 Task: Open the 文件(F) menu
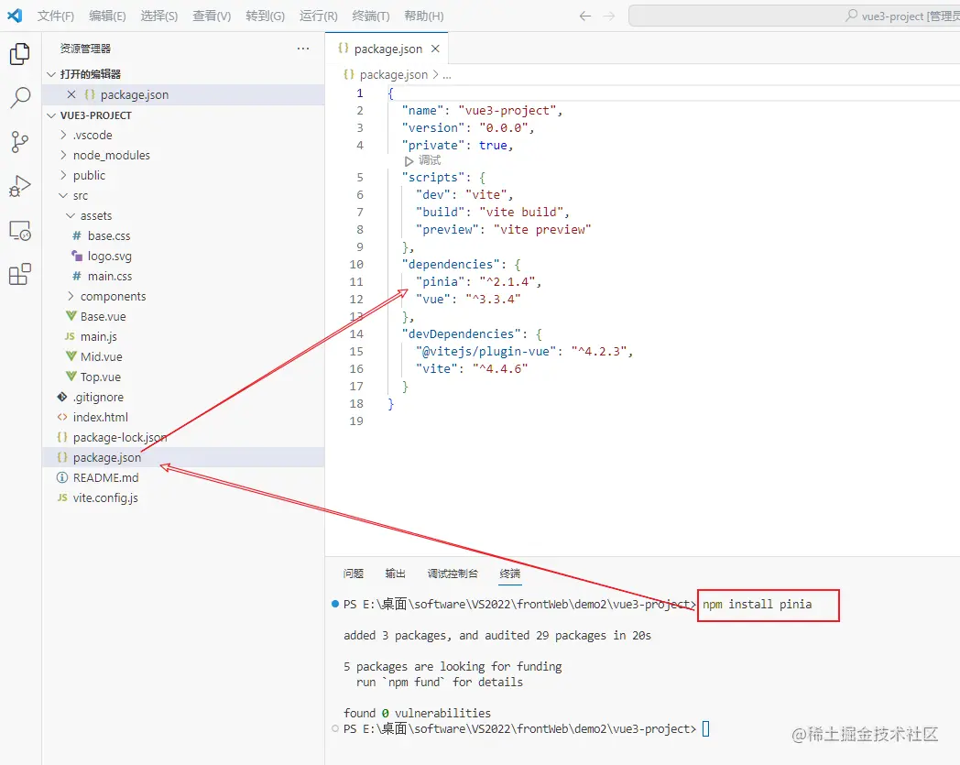56,16
